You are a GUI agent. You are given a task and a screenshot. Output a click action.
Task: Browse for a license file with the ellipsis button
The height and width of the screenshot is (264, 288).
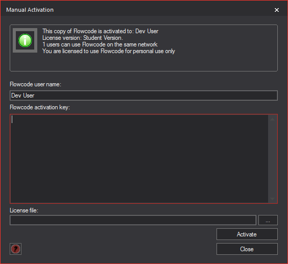[268, 220]
